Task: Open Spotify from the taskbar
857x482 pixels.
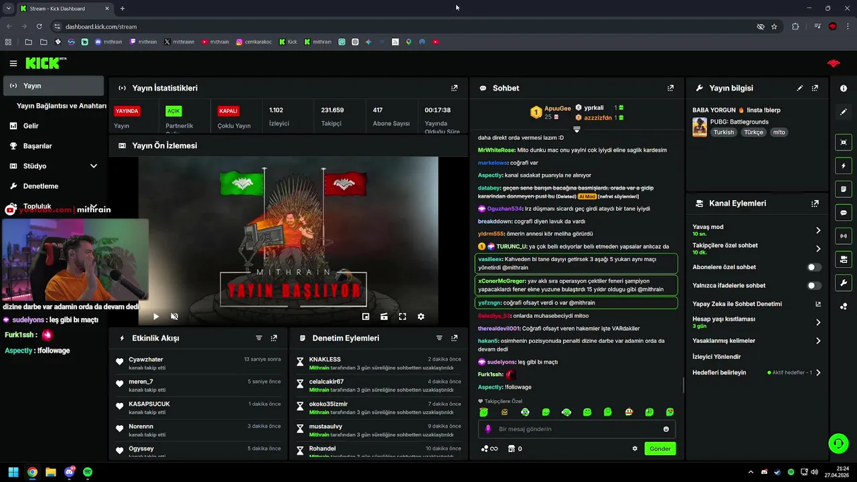Action: pyautogui.click(x=88, y=473)
